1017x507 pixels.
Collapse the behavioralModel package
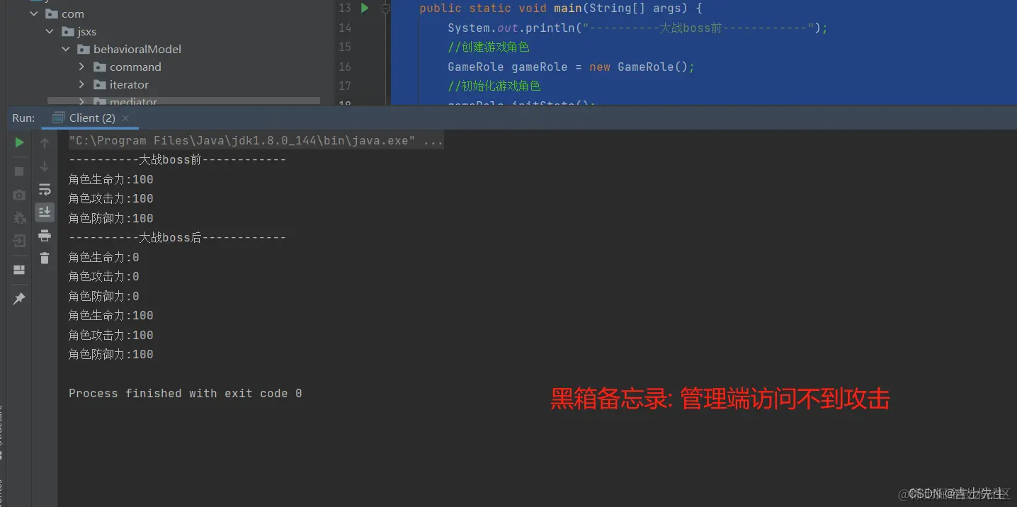tap(66, 49)
